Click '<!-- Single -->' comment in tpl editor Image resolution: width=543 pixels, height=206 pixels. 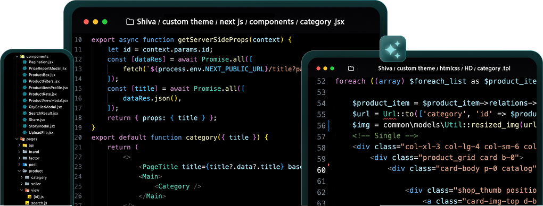[385, 136]
